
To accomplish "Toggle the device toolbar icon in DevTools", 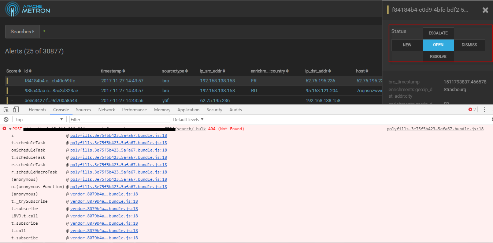I will [16, 109].
